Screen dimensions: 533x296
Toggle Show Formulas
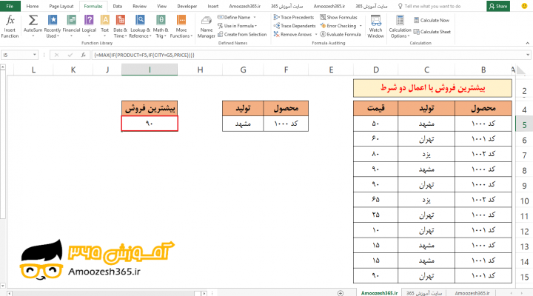coord(338,17)
